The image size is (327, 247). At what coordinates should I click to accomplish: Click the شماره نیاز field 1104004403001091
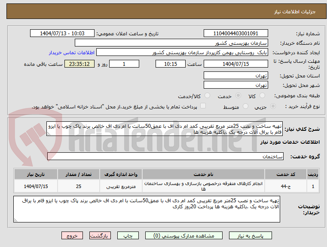point(235,34)
